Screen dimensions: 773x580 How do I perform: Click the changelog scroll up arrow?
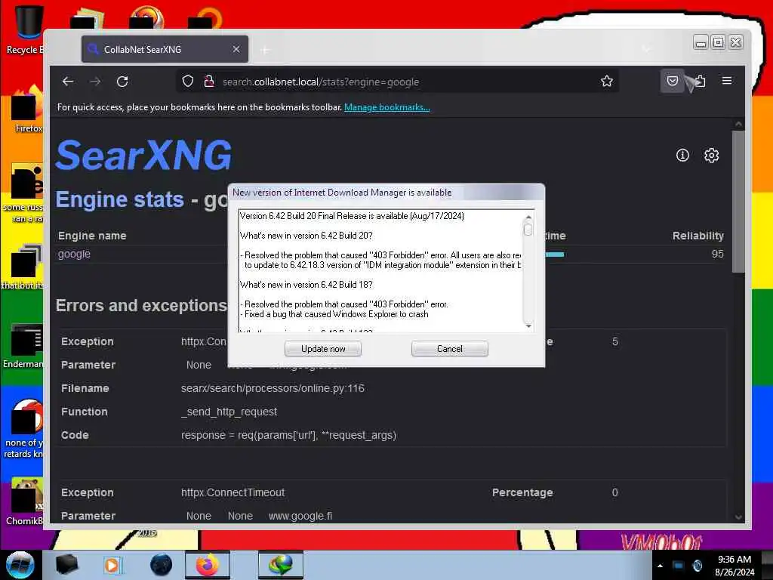(x=528, y=217)
